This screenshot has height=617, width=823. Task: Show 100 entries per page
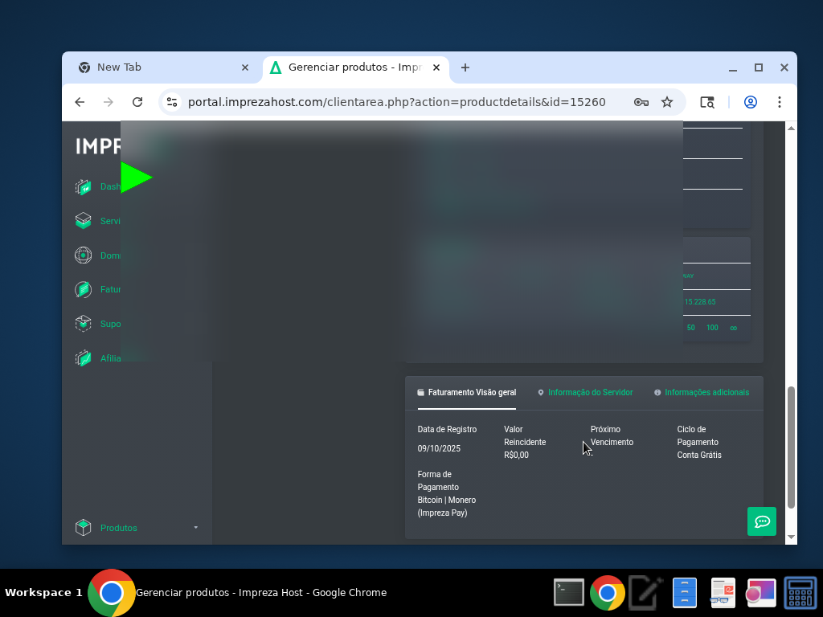pos(712,328)
